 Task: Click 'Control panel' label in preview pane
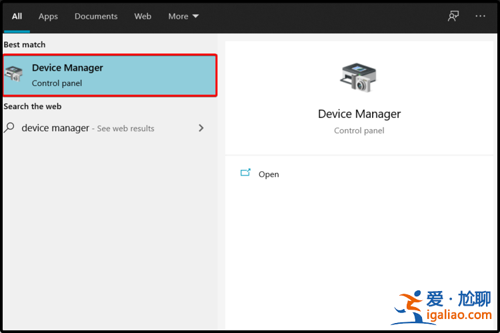pos(359,131)
